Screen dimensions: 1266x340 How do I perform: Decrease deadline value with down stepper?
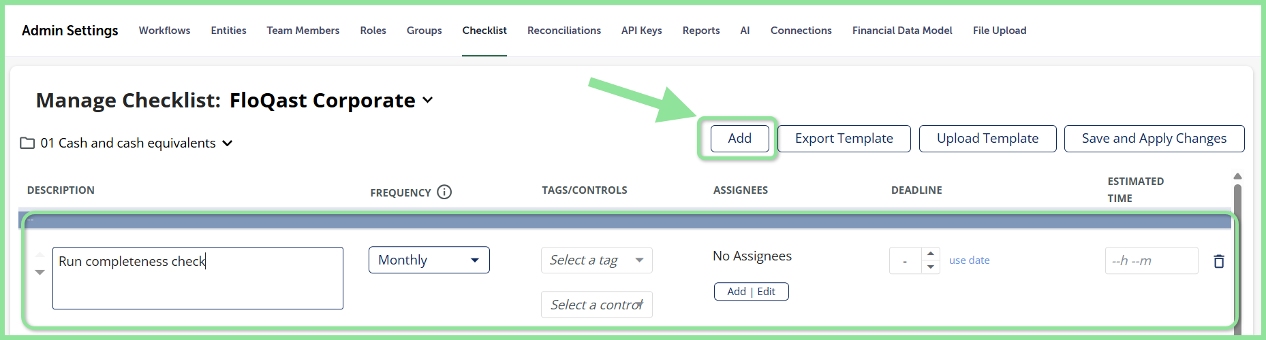(931, 267)
